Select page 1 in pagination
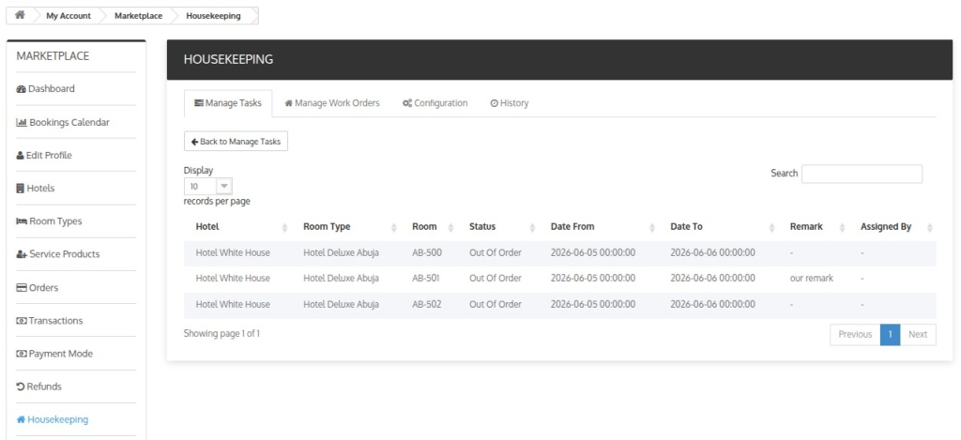The height and width of the screenshot is (440, 961). pyautogui.click(x=890, y=335)
